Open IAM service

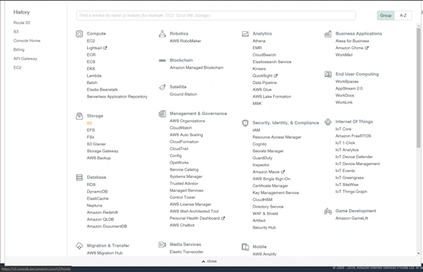[256, 130]
